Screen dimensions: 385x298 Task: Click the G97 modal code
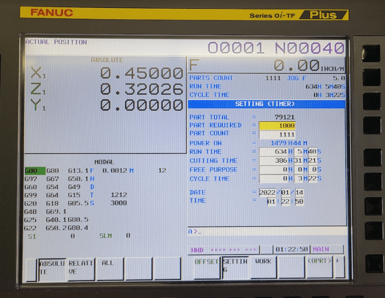coord(31,179)
